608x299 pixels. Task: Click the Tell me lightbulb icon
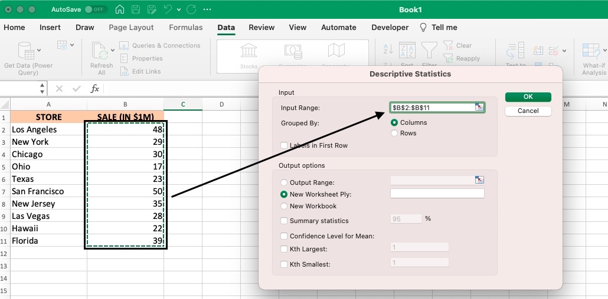point(423,28)
